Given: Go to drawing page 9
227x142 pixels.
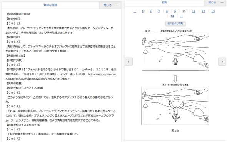Looking at the screenshot, I should tap(175, 12).
